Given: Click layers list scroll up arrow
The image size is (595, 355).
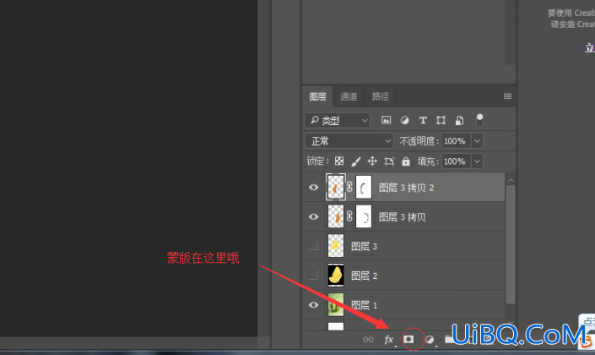Looking at the screenshot, I should click(511, 180).
